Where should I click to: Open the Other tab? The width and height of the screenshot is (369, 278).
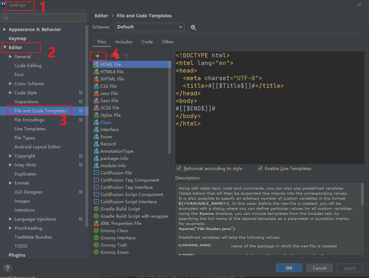(168, 42)
